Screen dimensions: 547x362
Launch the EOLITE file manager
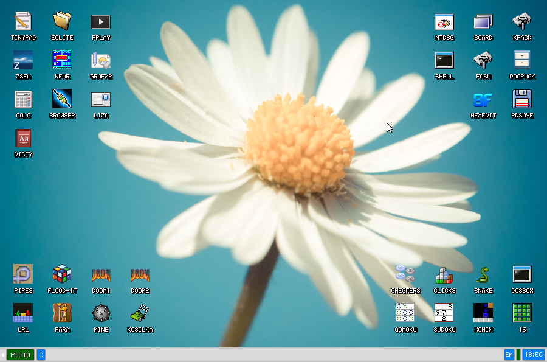tap(62, 22)
